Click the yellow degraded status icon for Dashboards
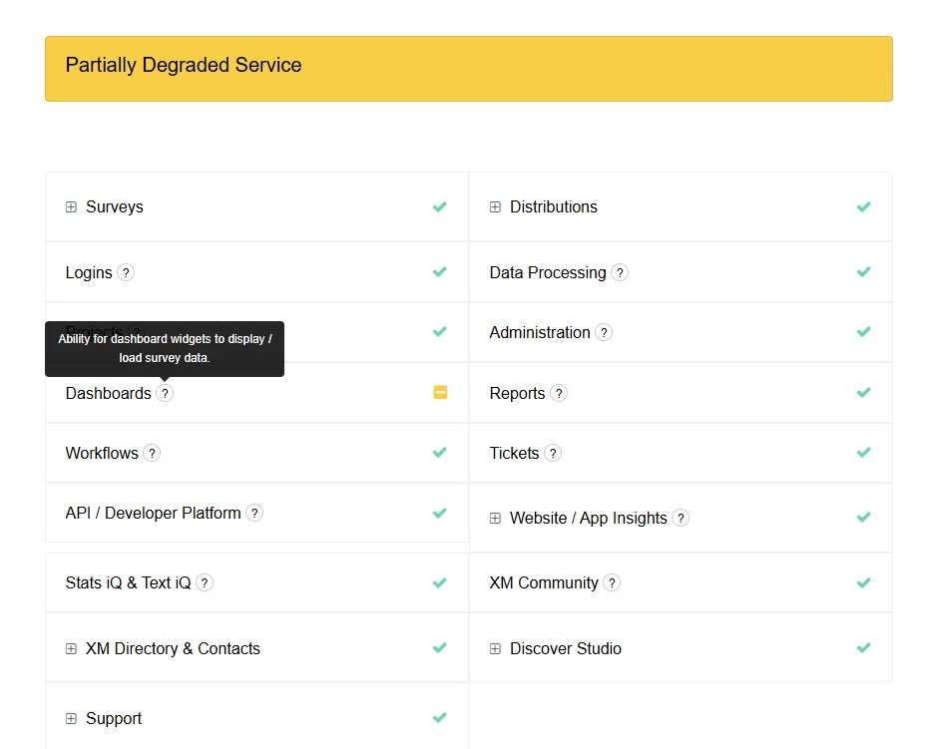 pyautogui.click(x=441, y=392)
